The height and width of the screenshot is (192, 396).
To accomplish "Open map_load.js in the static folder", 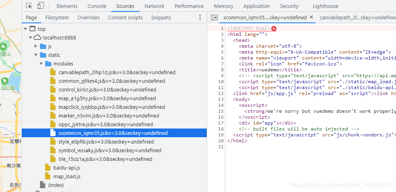I will point(67,176).
